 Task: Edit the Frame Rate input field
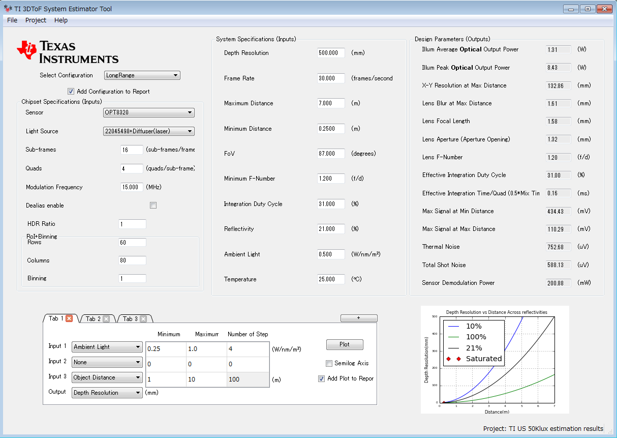pos(331,78)
